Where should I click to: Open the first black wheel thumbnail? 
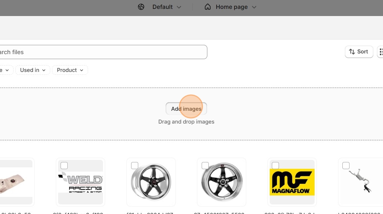[x=151, y=182]
